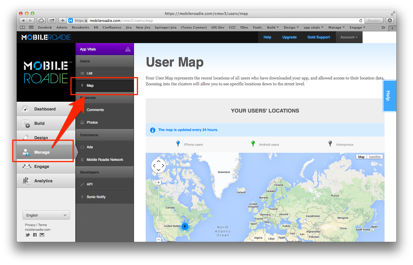Click the map zoom in plus button
Image resolution: width=413 pixels, height=265 pixels.
158,182
